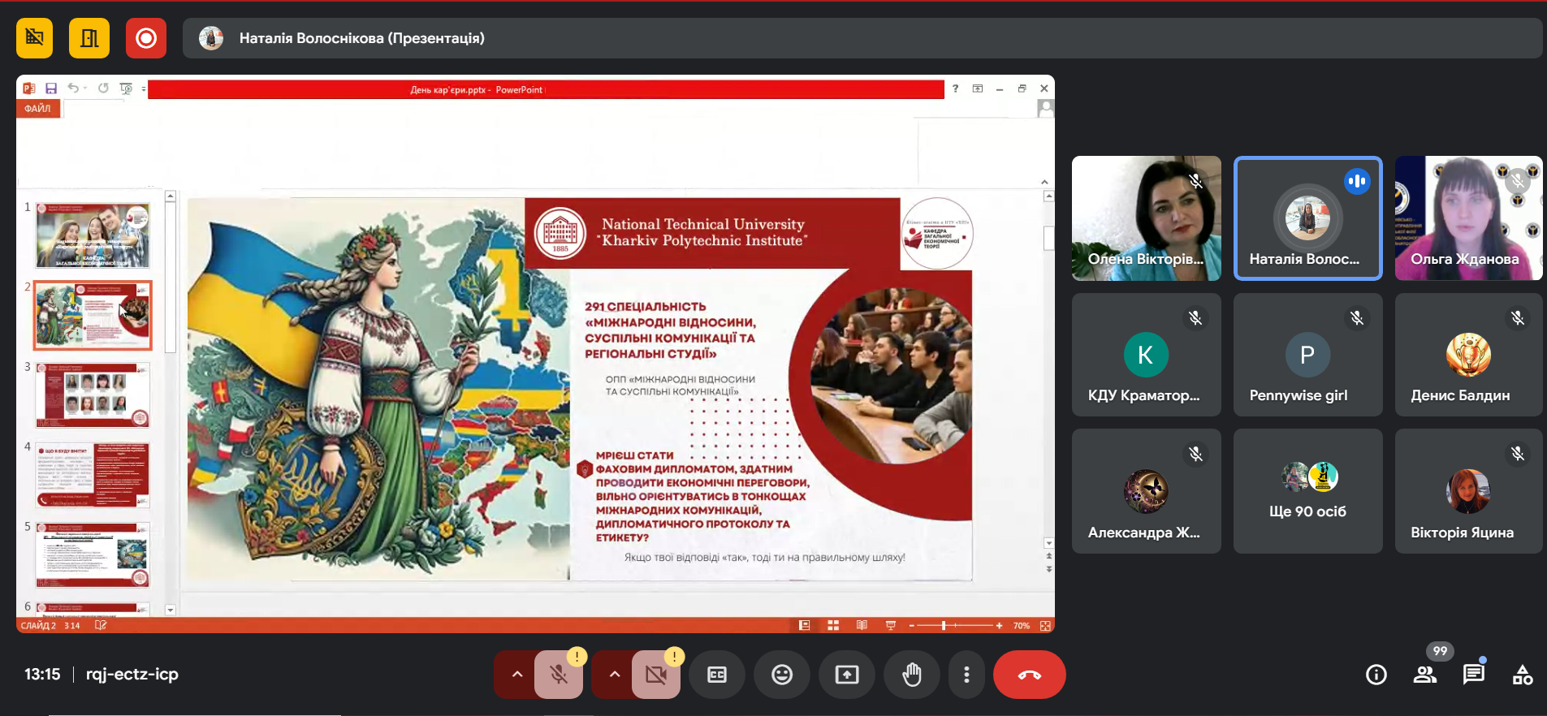Toggle the muted microphone button

tap(558, 675)
